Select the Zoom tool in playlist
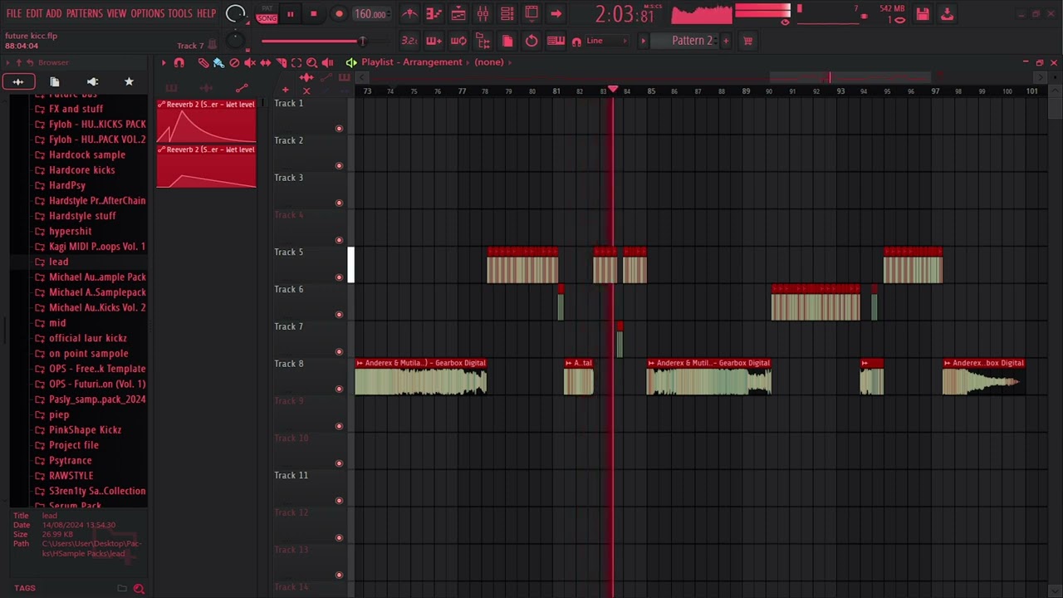This screenshot has height=598, width=1063. [x=311, y=62]
